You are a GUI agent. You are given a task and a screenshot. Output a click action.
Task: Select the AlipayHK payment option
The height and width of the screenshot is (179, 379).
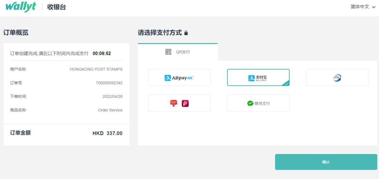coord(179,78)
